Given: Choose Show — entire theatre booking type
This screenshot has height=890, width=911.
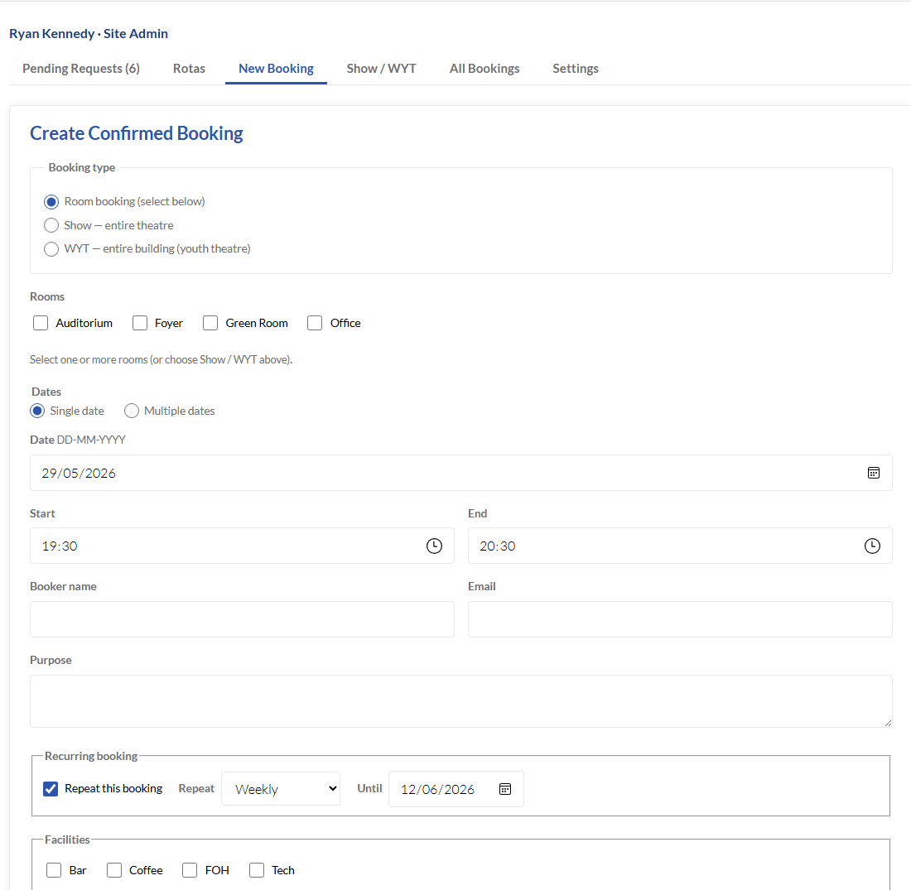Looking at the screenshot, I should coord(51,225).
